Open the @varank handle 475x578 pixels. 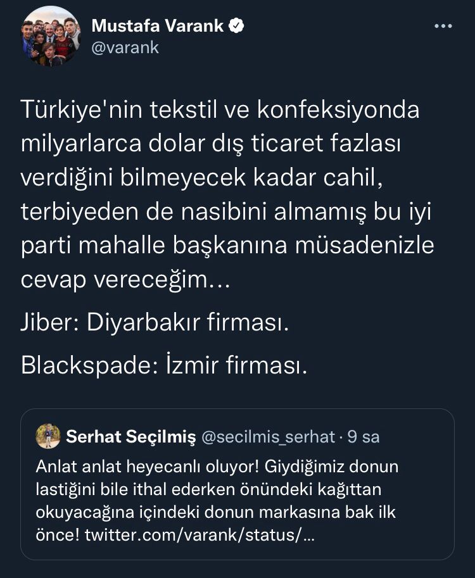pos(125,47)
